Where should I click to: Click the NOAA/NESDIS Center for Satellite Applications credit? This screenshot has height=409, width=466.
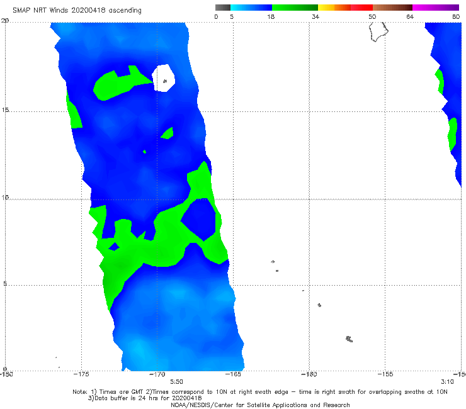click(260, 405)
